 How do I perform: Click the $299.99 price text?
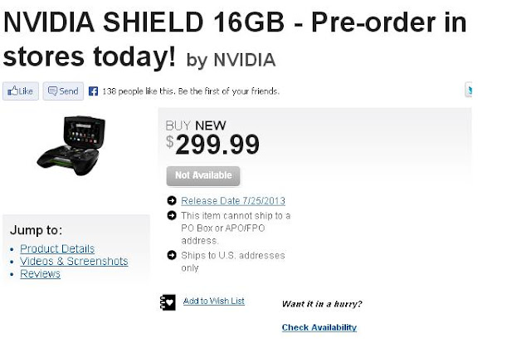pos(212,145)
